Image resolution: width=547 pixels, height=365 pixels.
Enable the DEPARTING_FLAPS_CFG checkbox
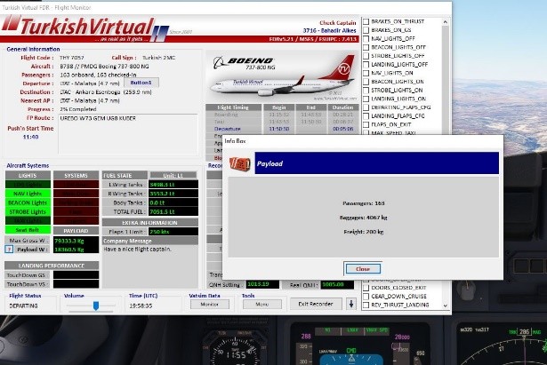click(366, 107)
